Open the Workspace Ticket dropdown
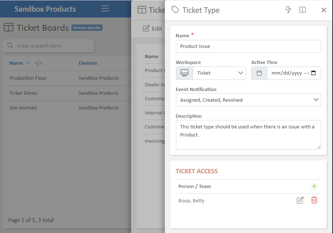The width and height of the screenshot is (333, 233). pyautogui.click(x=219, y=73)
